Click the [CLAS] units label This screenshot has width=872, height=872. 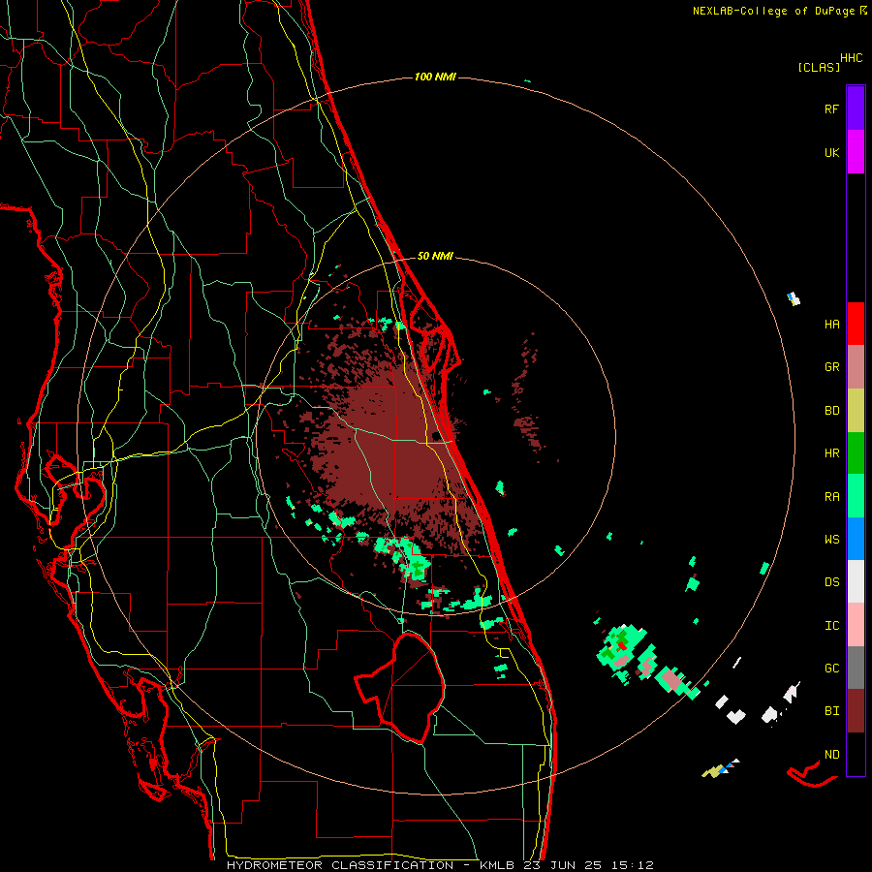click(x=819, y=67)
